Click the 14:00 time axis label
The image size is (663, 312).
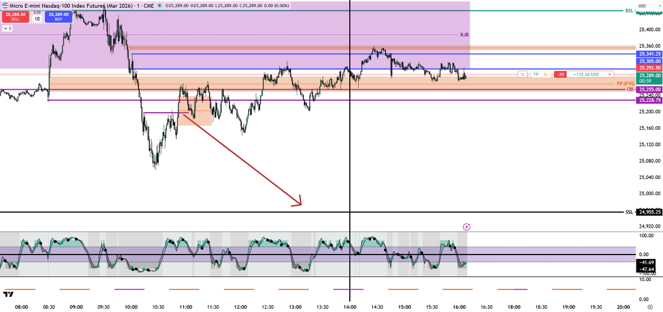coord(350,306)
